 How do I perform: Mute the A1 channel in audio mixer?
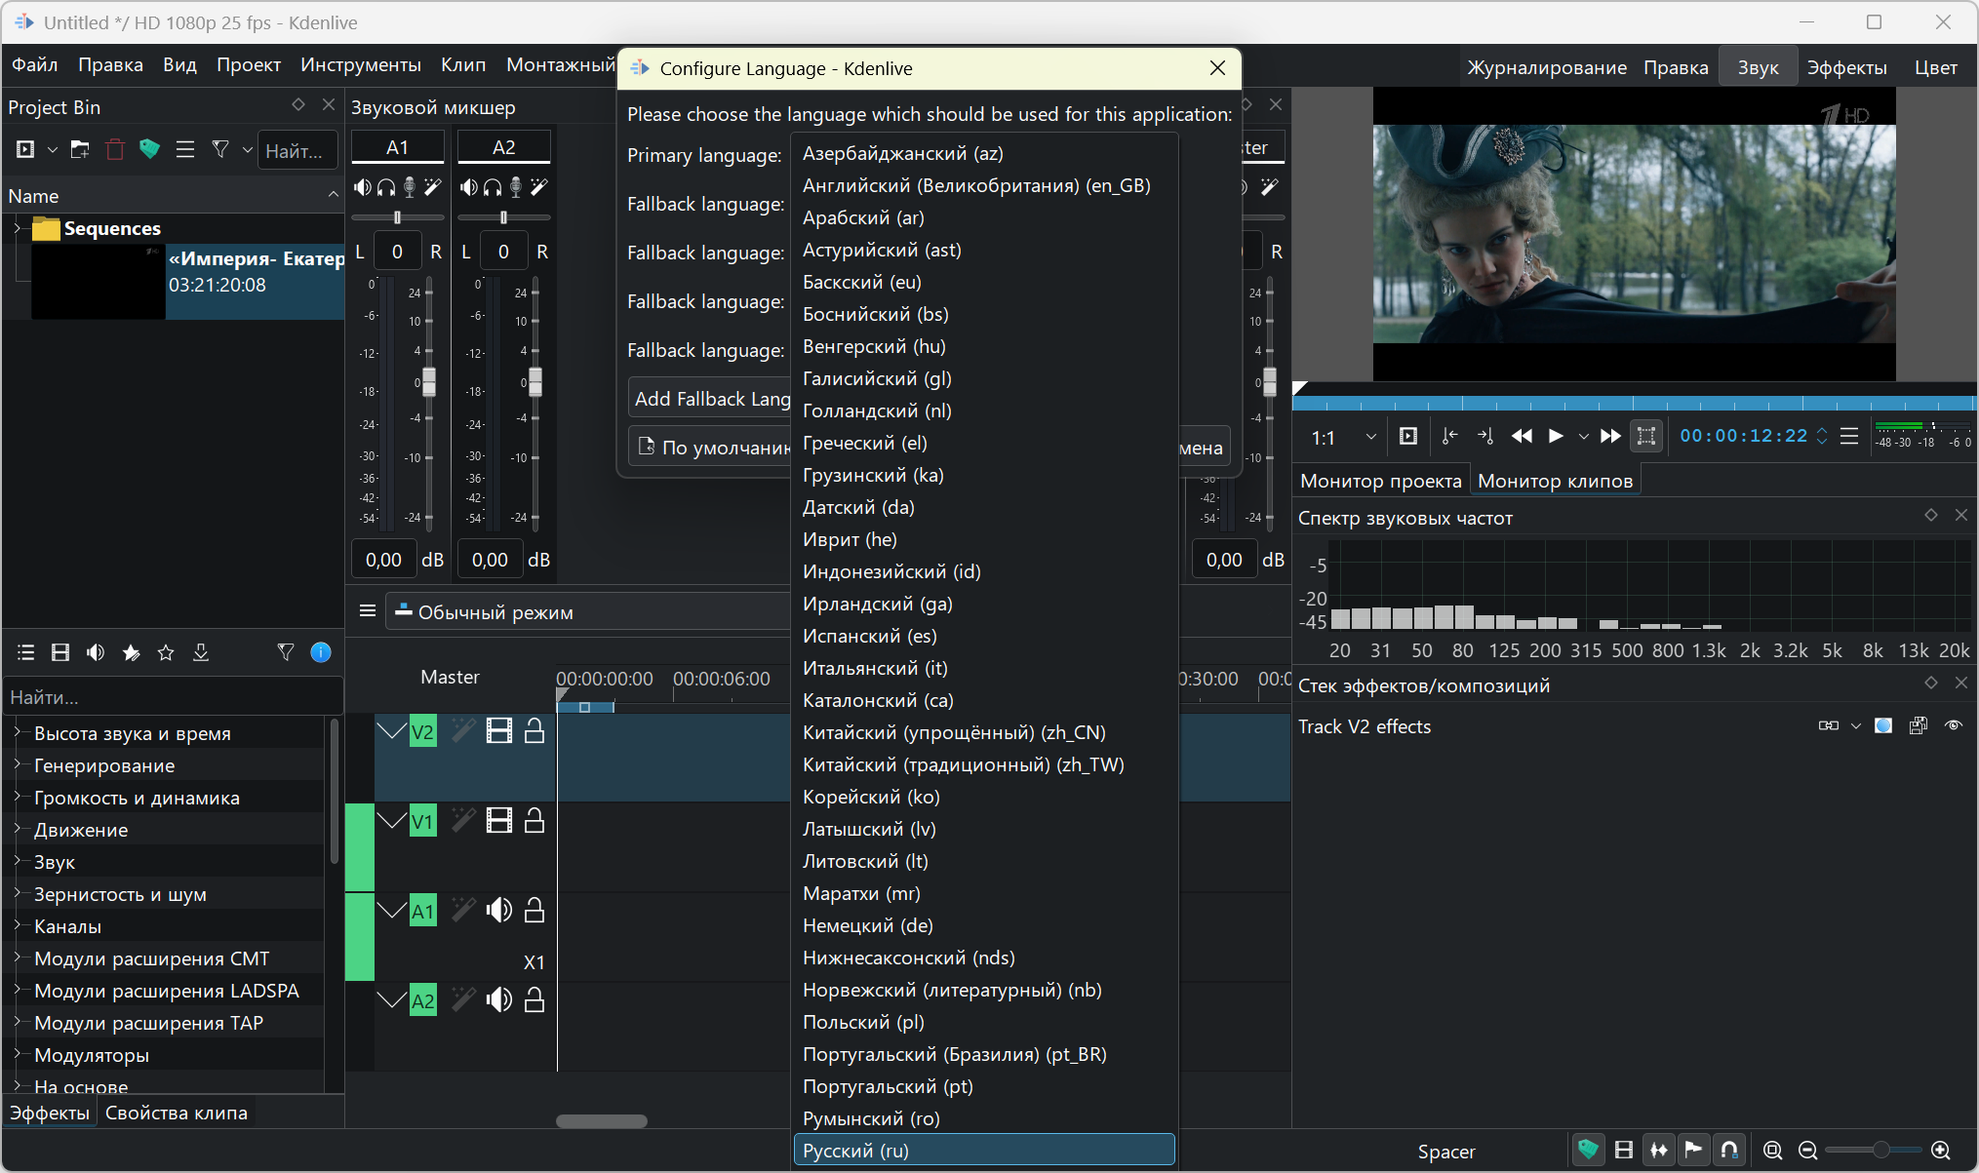coord(362,187)
